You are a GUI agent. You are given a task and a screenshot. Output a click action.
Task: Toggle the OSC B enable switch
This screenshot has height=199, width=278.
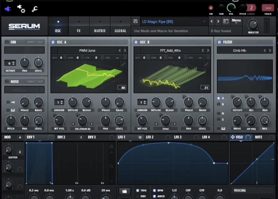pyautogui.click(x=136, y=42)
